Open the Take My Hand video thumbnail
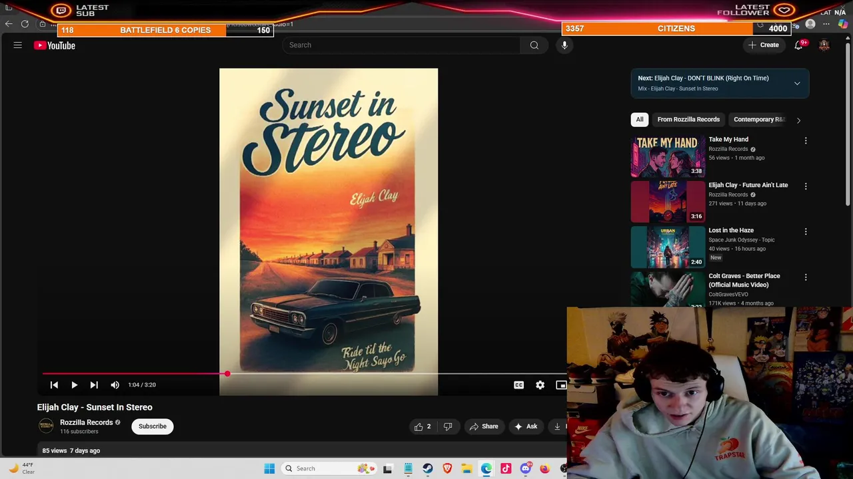This screenshot has width=853, height=479. pyautogui.click(x=668, y=156)
